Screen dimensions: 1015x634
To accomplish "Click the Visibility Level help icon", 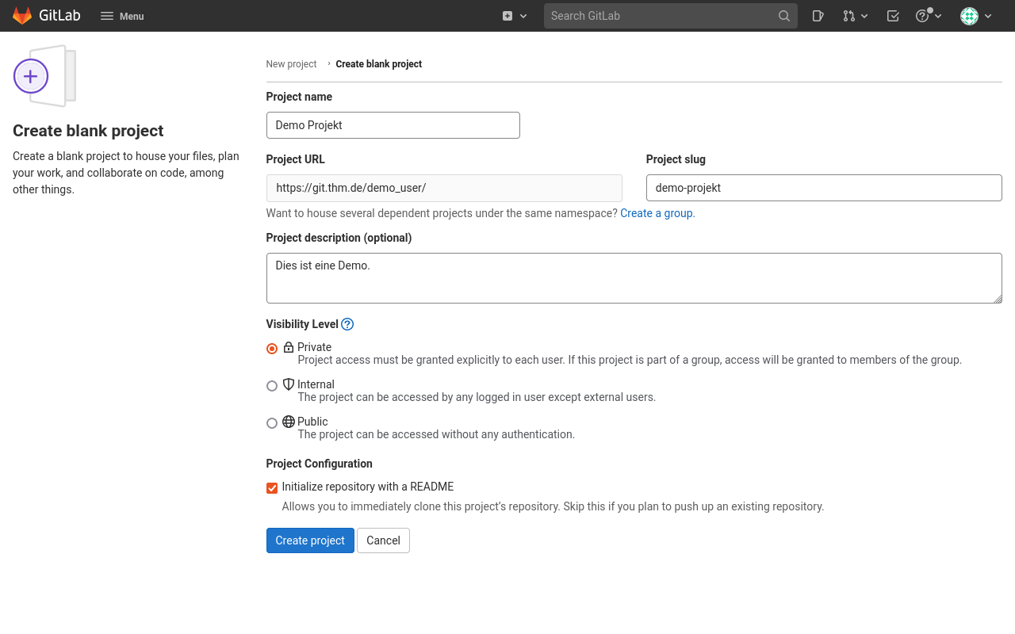I will (x=347, y=324).
